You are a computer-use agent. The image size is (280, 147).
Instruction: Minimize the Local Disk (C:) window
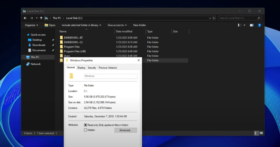tap(240, 11)
